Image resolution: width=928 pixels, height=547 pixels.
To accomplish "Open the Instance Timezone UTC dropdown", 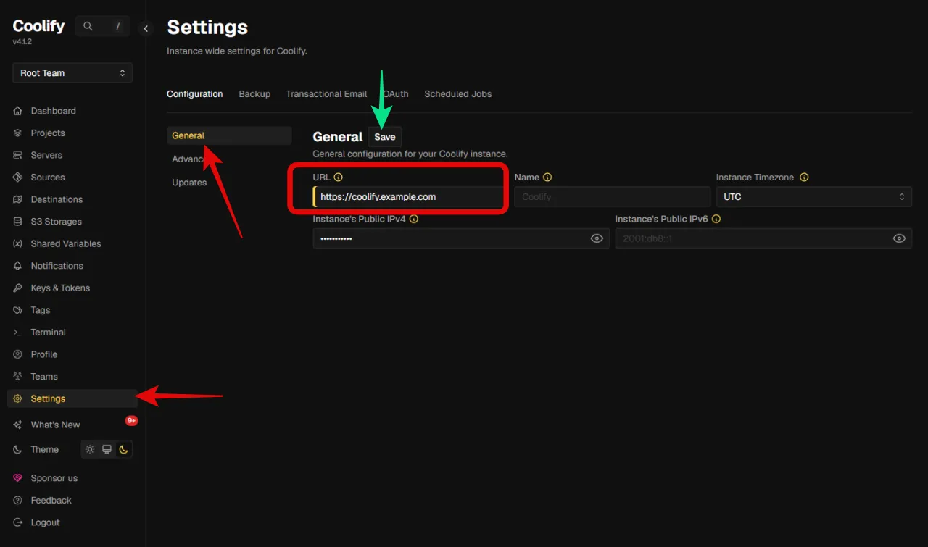I will coord(813,196).
